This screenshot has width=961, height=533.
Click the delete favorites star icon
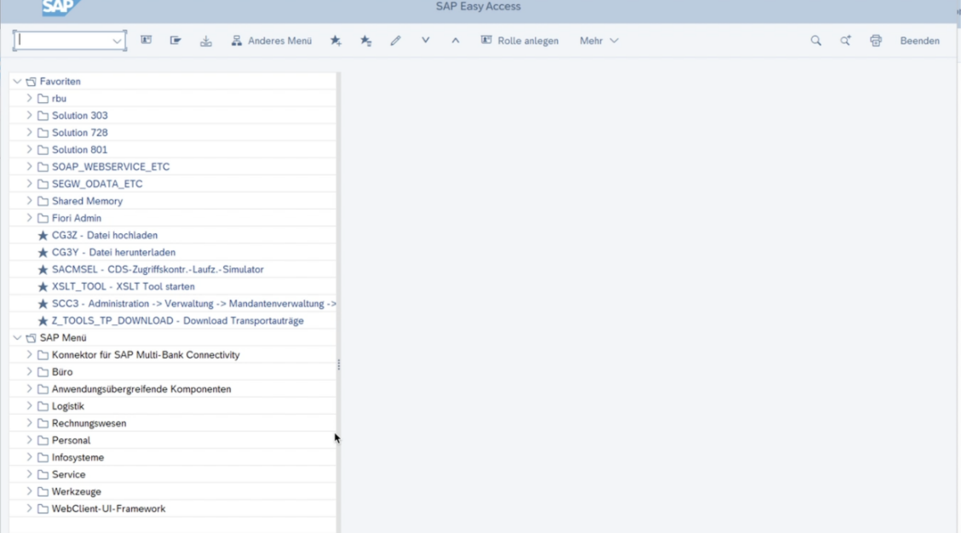click(365, 41)
